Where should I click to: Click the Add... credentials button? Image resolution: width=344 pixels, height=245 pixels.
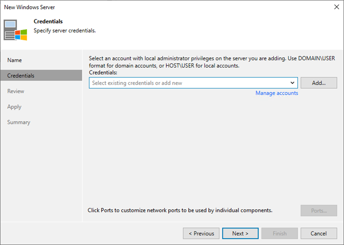pos(319,83)
